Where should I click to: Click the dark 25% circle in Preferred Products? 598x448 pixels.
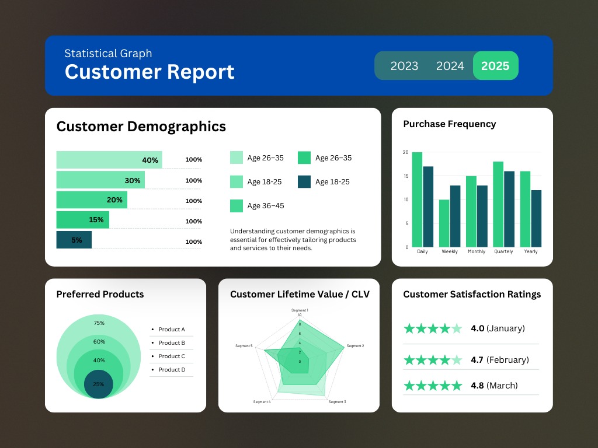coord(98,384)
